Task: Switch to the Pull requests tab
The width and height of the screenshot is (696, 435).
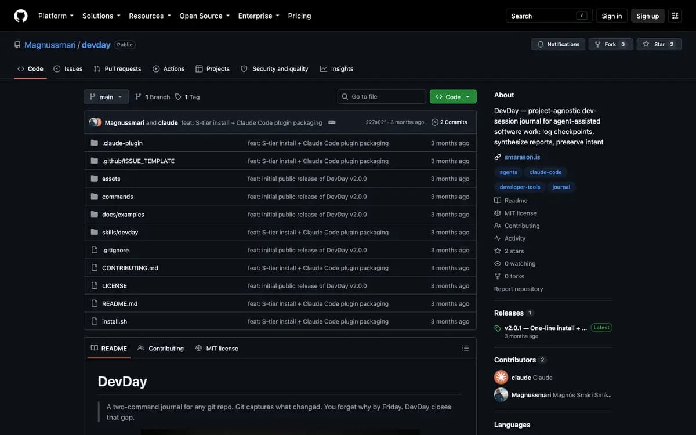Action: pos(117,68)
